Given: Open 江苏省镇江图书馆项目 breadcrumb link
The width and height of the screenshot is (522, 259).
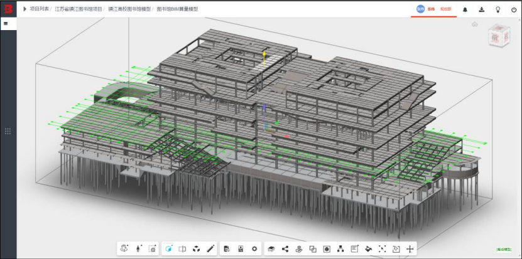Looking at the screenshot, I should (79, 9).
